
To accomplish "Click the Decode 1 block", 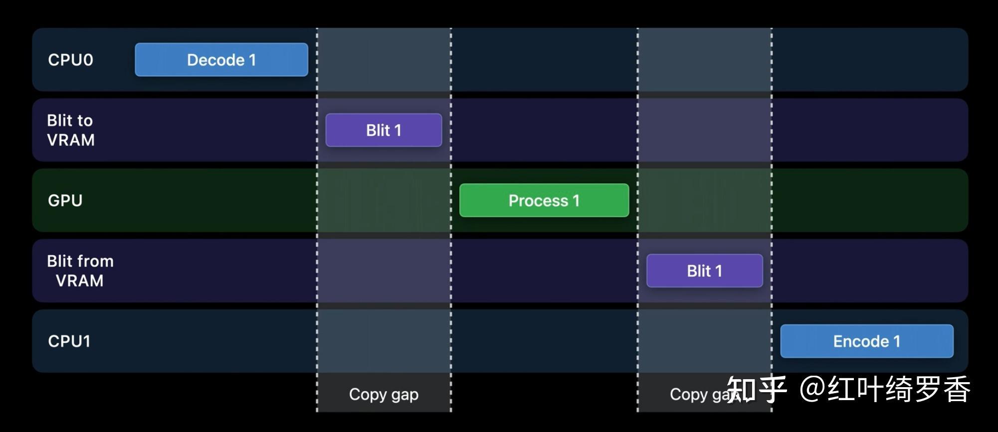I will [x=221, y=60].
